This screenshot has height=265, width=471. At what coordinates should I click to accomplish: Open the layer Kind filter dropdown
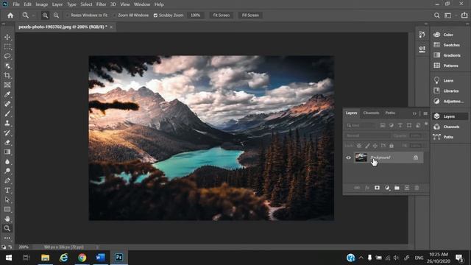tap(361, 125)
